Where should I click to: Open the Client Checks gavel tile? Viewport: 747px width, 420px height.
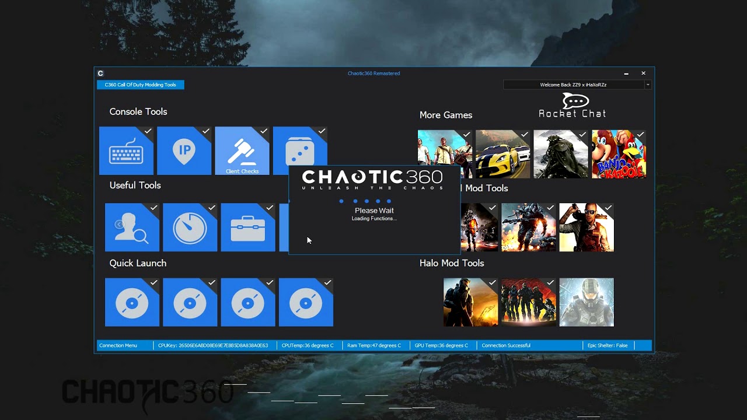242,150
